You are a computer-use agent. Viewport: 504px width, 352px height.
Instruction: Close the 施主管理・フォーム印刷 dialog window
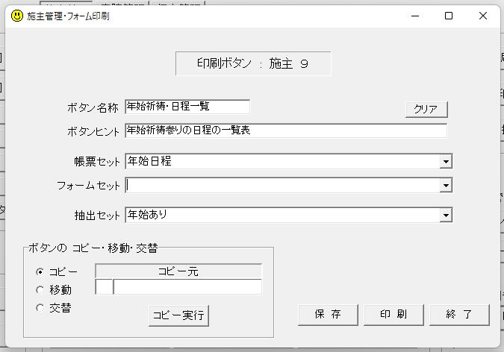coord(483,16)
